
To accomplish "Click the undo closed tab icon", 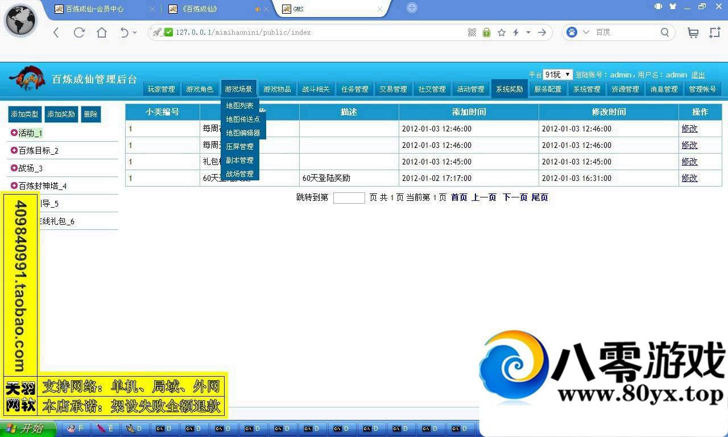I will click(124, 32).
